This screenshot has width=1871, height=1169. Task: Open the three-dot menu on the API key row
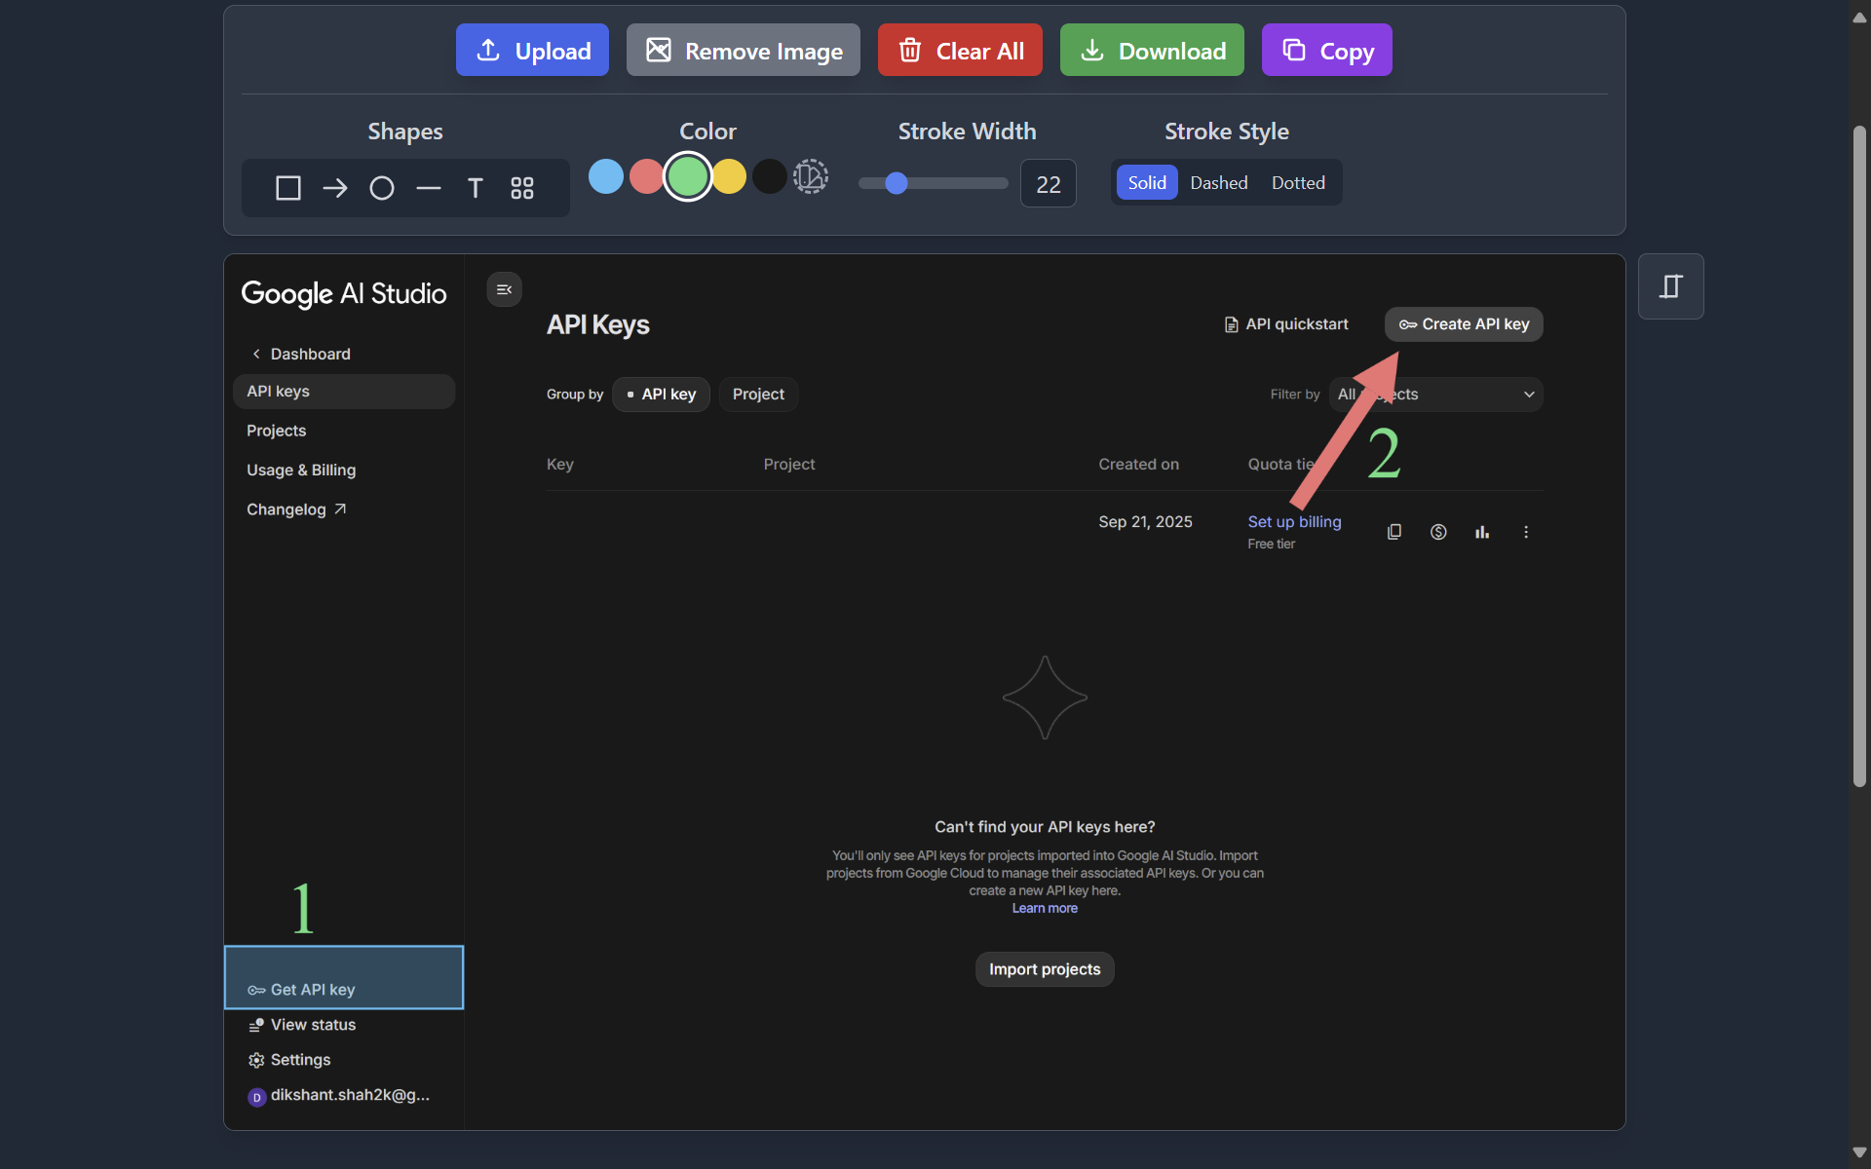(1525, 532)
